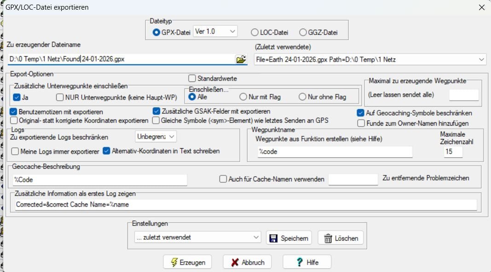The width and height of the screenshot is (491, 272).
Task: Enable Meine Logs immer exportieren checkbox
Action: click(15, 151)
